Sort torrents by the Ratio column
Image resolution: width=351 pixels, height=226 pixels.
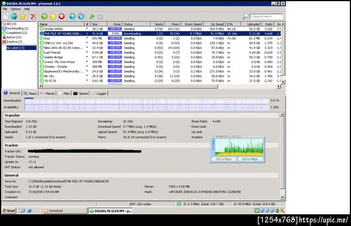[268, 24]
